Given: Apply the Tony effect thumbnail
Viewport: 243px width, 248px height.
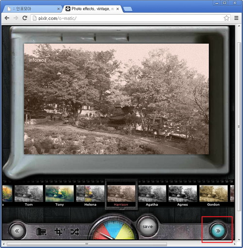Looking at the screenshot, I should (59, 194).
